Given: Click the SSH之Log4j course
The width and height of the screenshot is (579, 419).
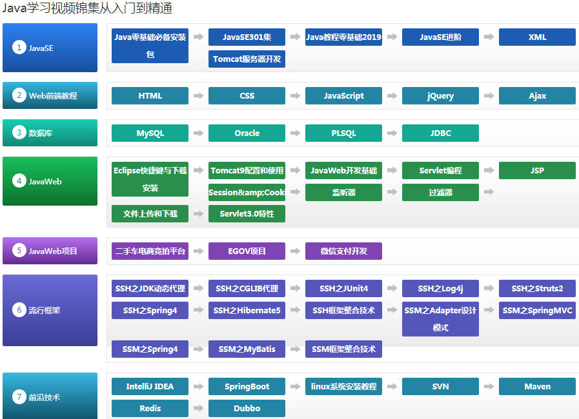Looking at the screenshot, I should (x=440, y=289).
